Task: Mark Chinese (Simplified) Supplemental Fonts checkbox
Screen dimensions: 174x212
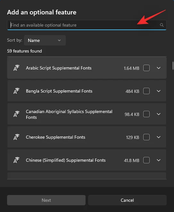Action: (146, 160)
